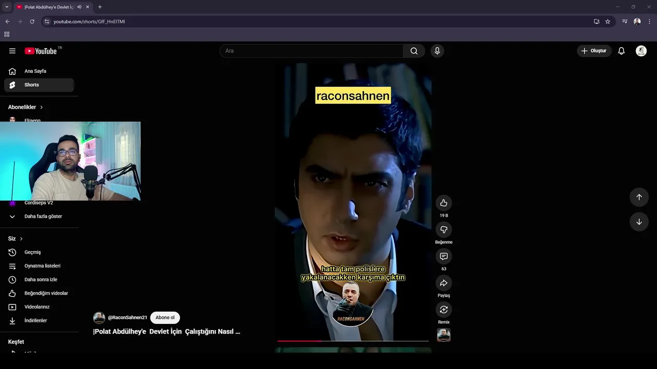Open the Cordiseps V2 subscription
657x369 pixels.
point(39,203)
